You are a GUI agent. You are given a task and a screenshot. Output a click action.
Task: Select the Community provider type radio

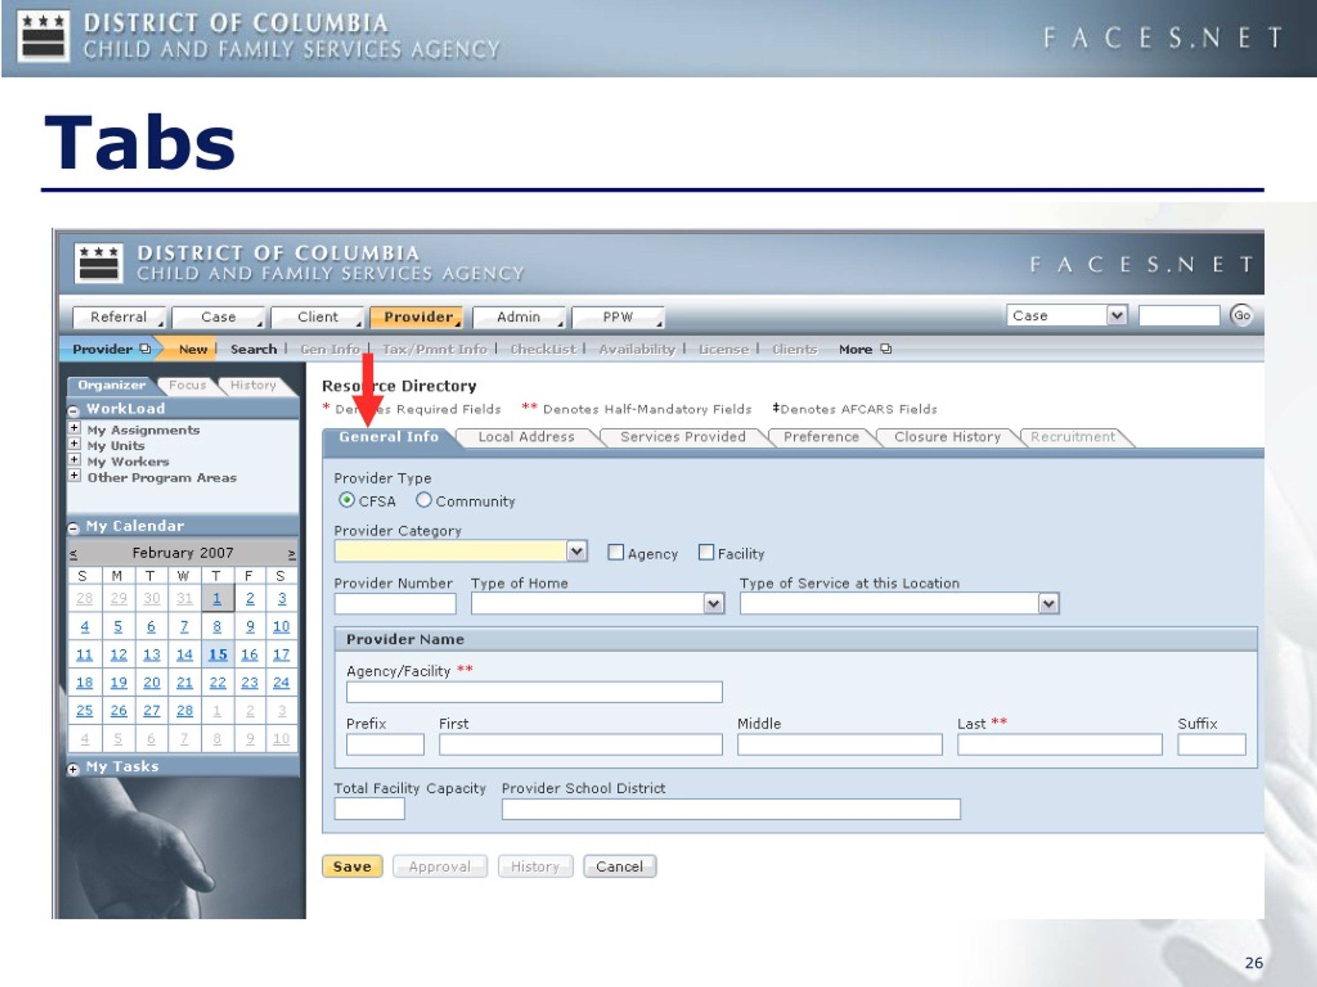tap(423, 500)
